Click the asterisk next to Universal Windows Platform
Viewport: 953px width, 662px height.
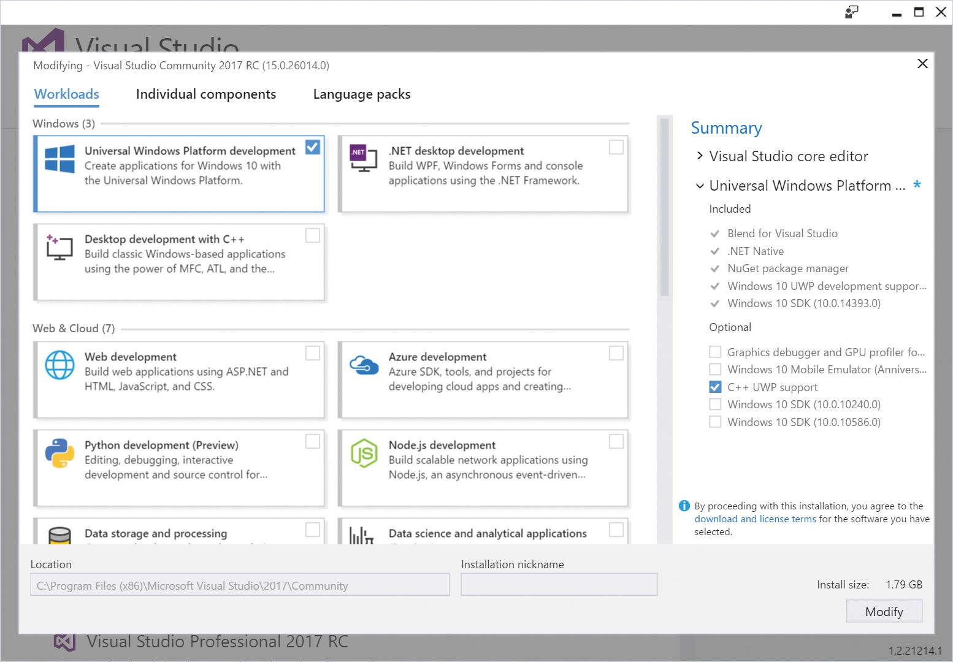click(x=917, y=185)
